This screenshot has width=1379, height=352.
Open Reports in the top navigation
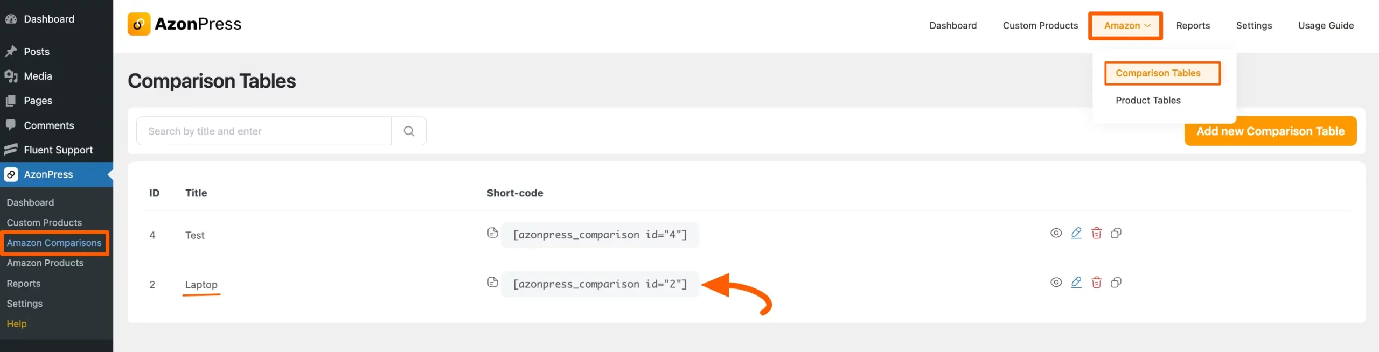click(1193, 25)
